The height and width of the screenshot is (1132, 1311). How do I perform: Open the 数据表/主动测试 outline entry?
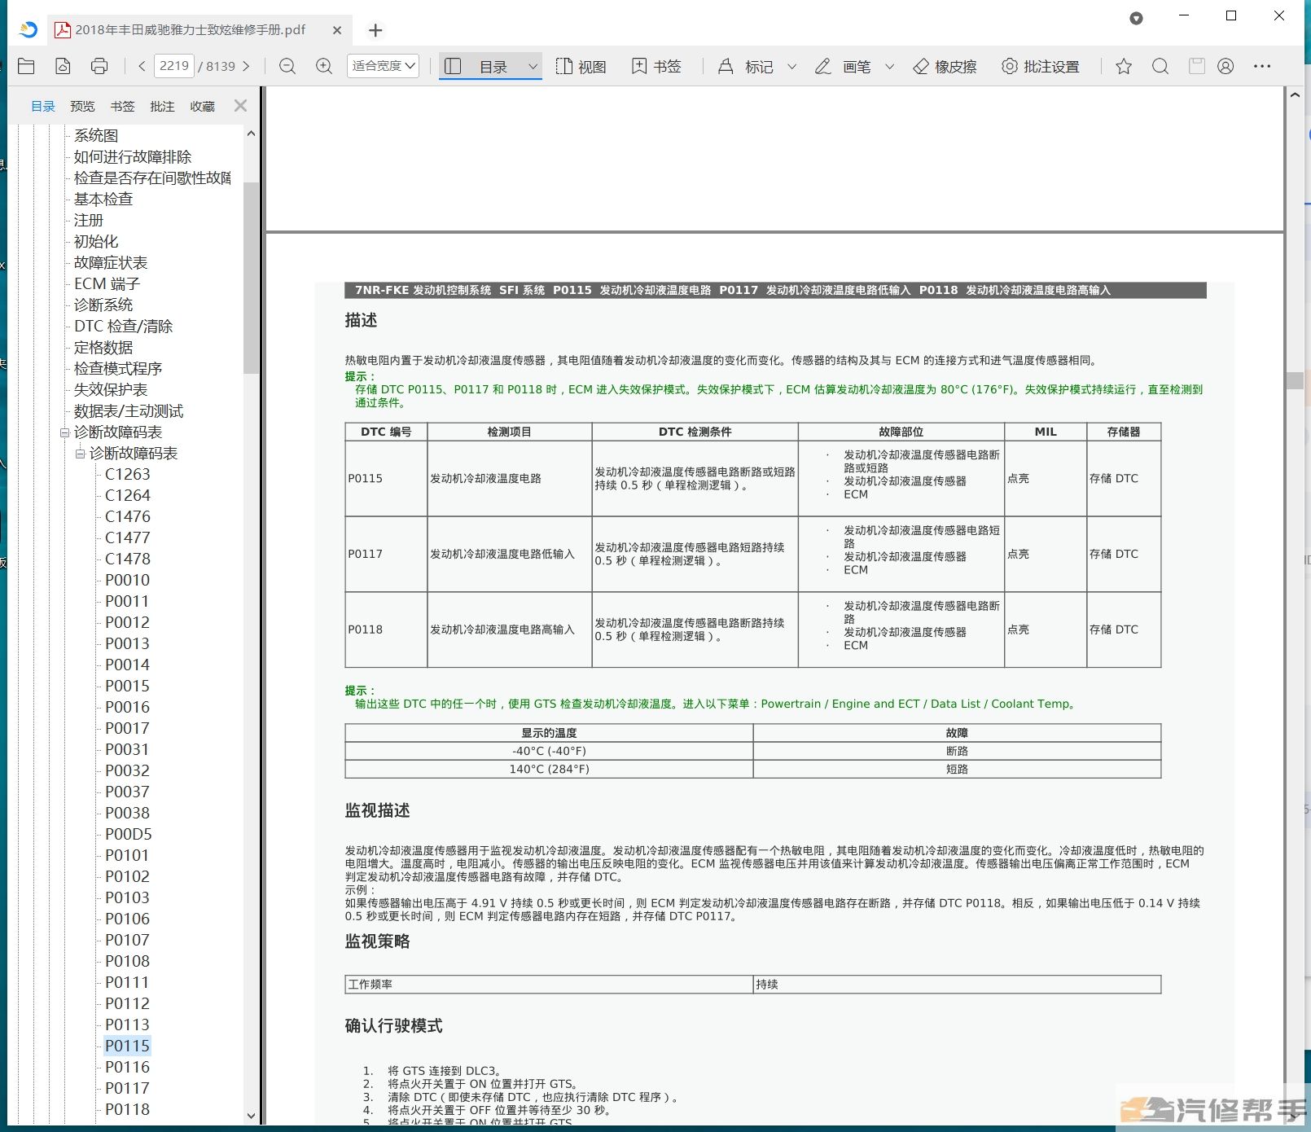coord(129,410)
